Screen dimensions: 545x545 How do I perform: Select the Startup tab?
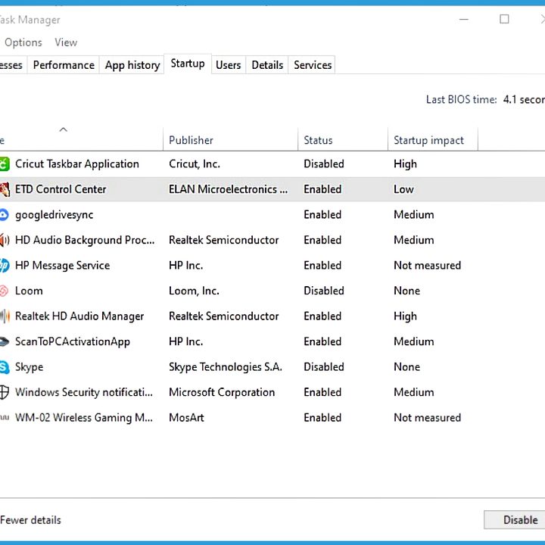(x=188, y=64)
